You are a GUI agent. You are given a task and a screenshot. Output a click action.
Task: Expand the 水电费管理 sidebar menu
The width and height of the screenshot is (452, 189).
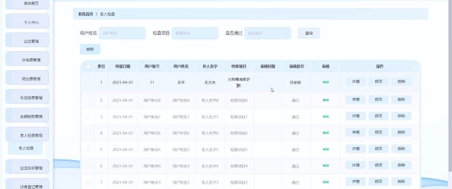[27, 59]
